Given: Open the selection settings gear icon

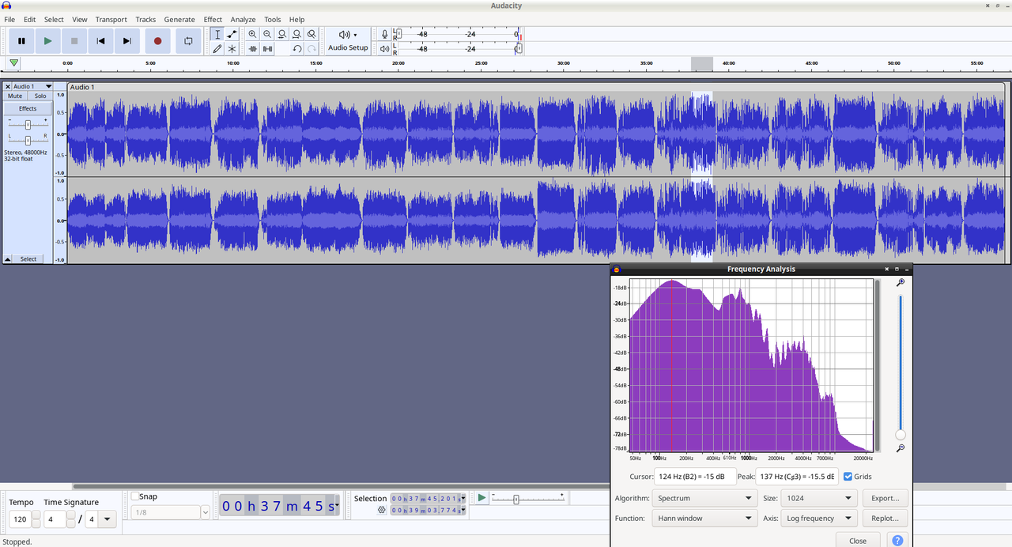Looking at the screenshot, I should pos(382,511).
